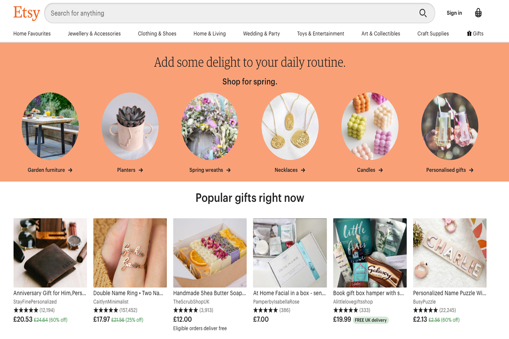Go to Craft Supplies category
The image size is (509, 339).
tap(433, 33)
